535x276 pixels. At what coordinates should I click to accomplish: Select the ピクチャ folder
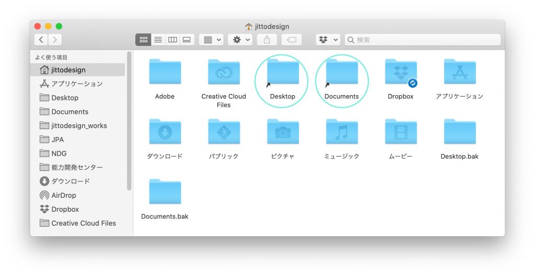click(x=283, y=132)
